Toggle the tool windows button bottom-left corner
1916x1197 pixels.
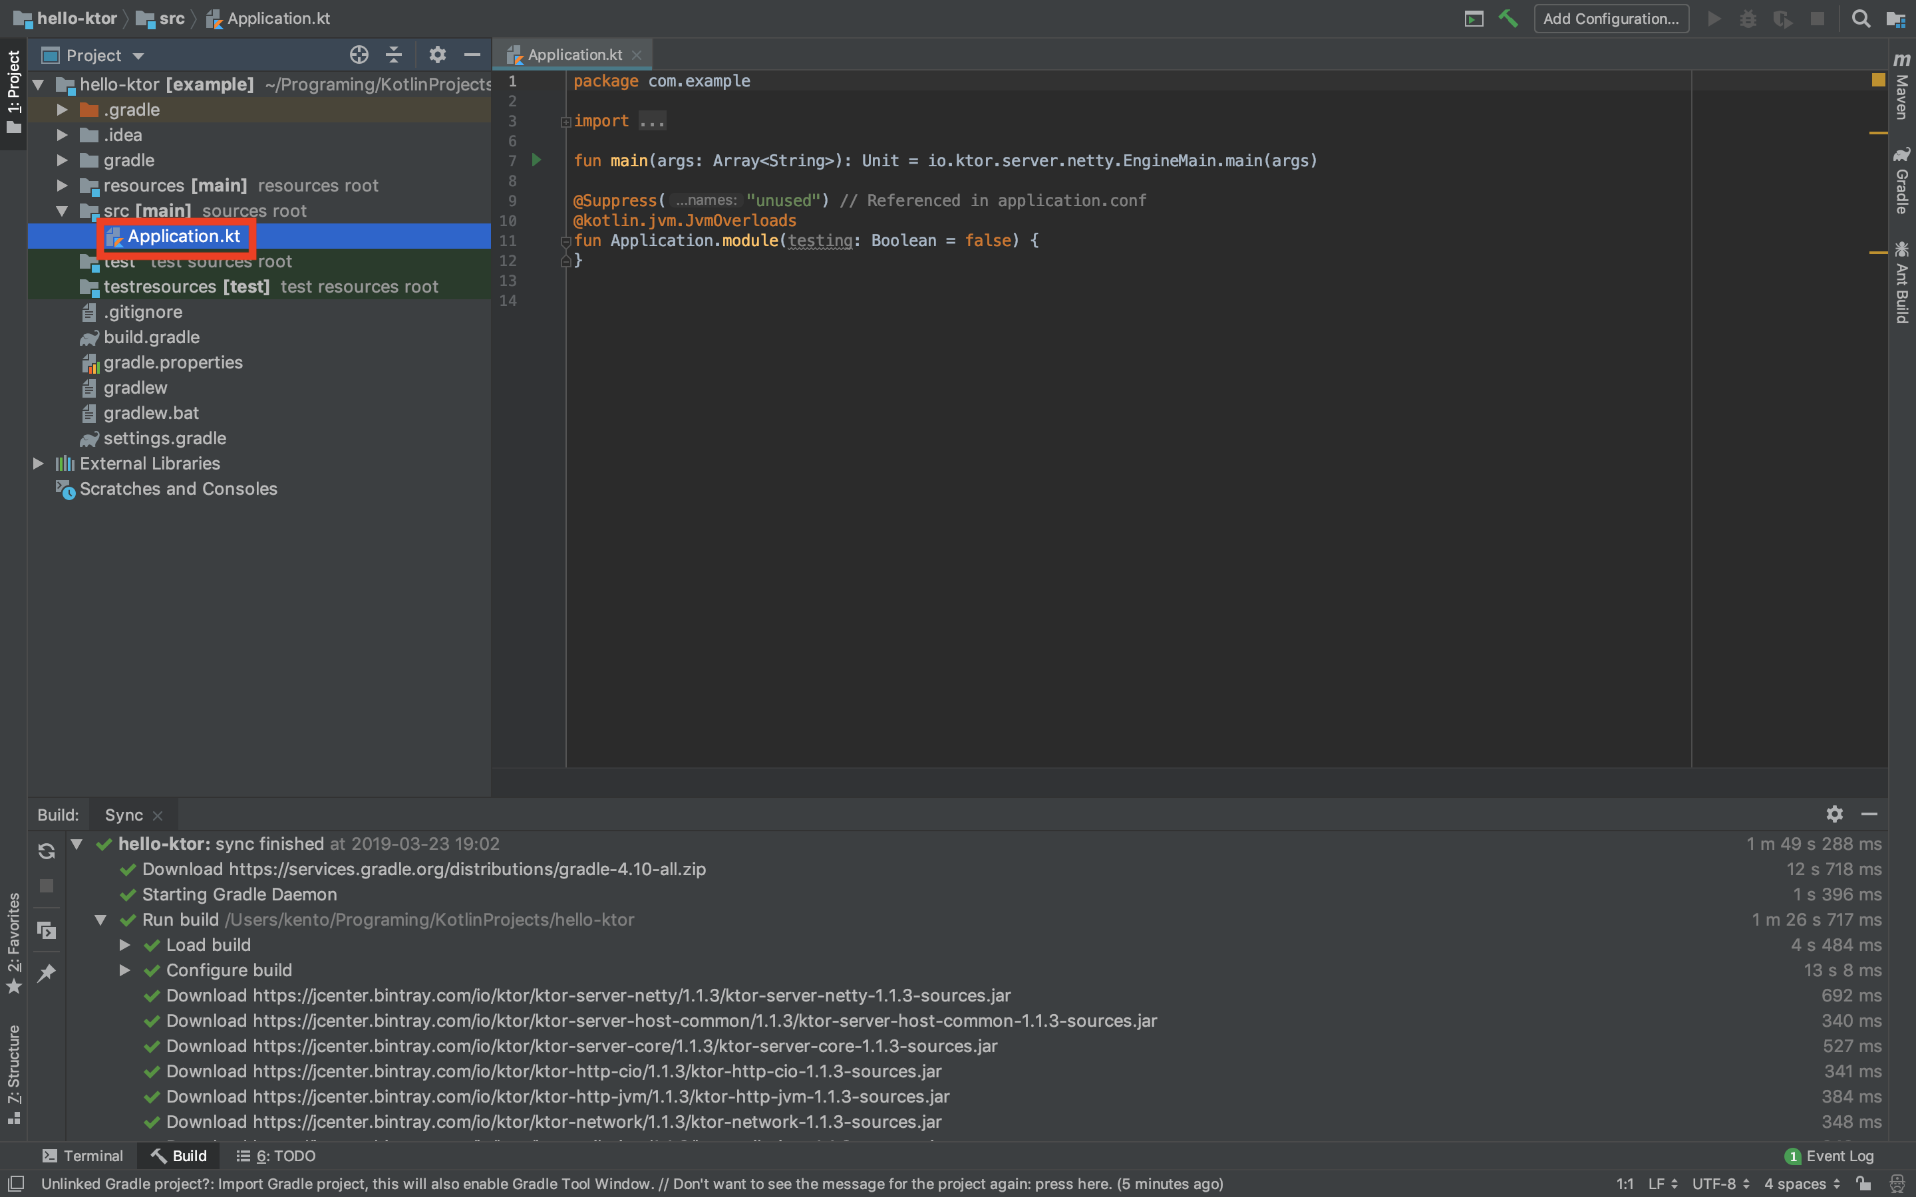pos(16,1184)
